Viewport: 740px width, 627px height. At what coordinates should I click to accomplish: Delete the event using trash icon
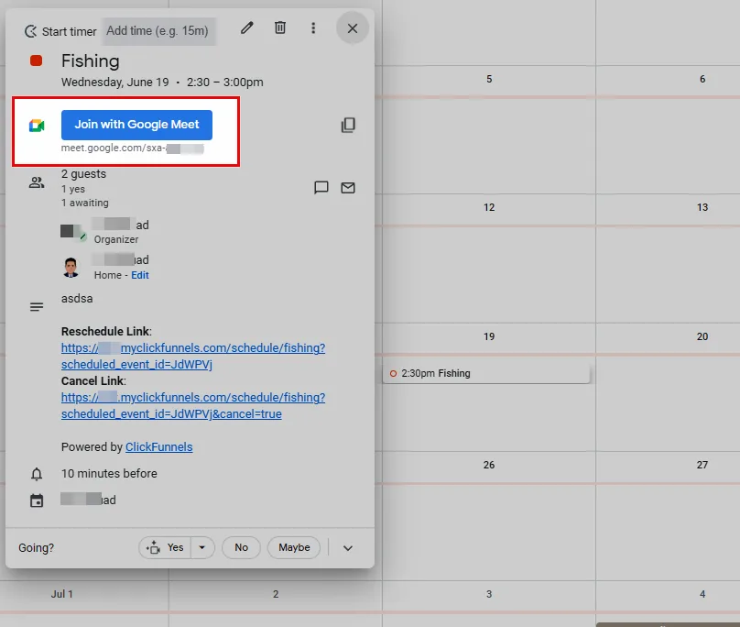click(x=280, y=27)
